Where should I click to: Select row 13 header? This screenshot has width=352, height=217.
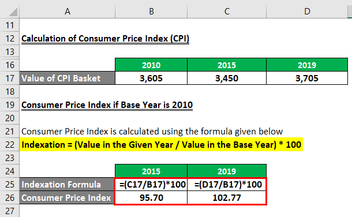click(x=10, y=51)
